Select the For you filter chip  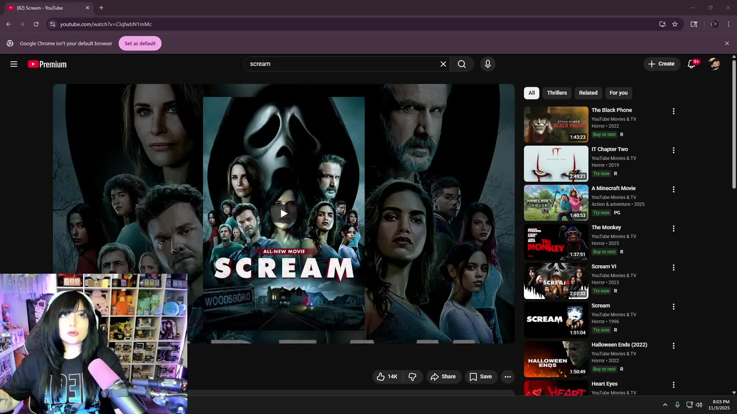point(618,93)
